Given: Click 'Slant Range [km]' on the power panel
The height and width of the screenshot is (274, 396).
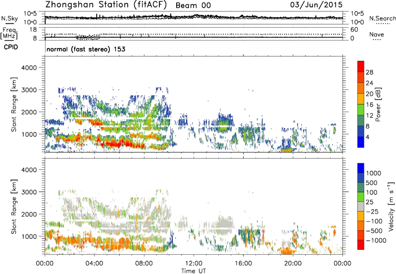Looking at the screenshot, I should click(x=14, y=104).
